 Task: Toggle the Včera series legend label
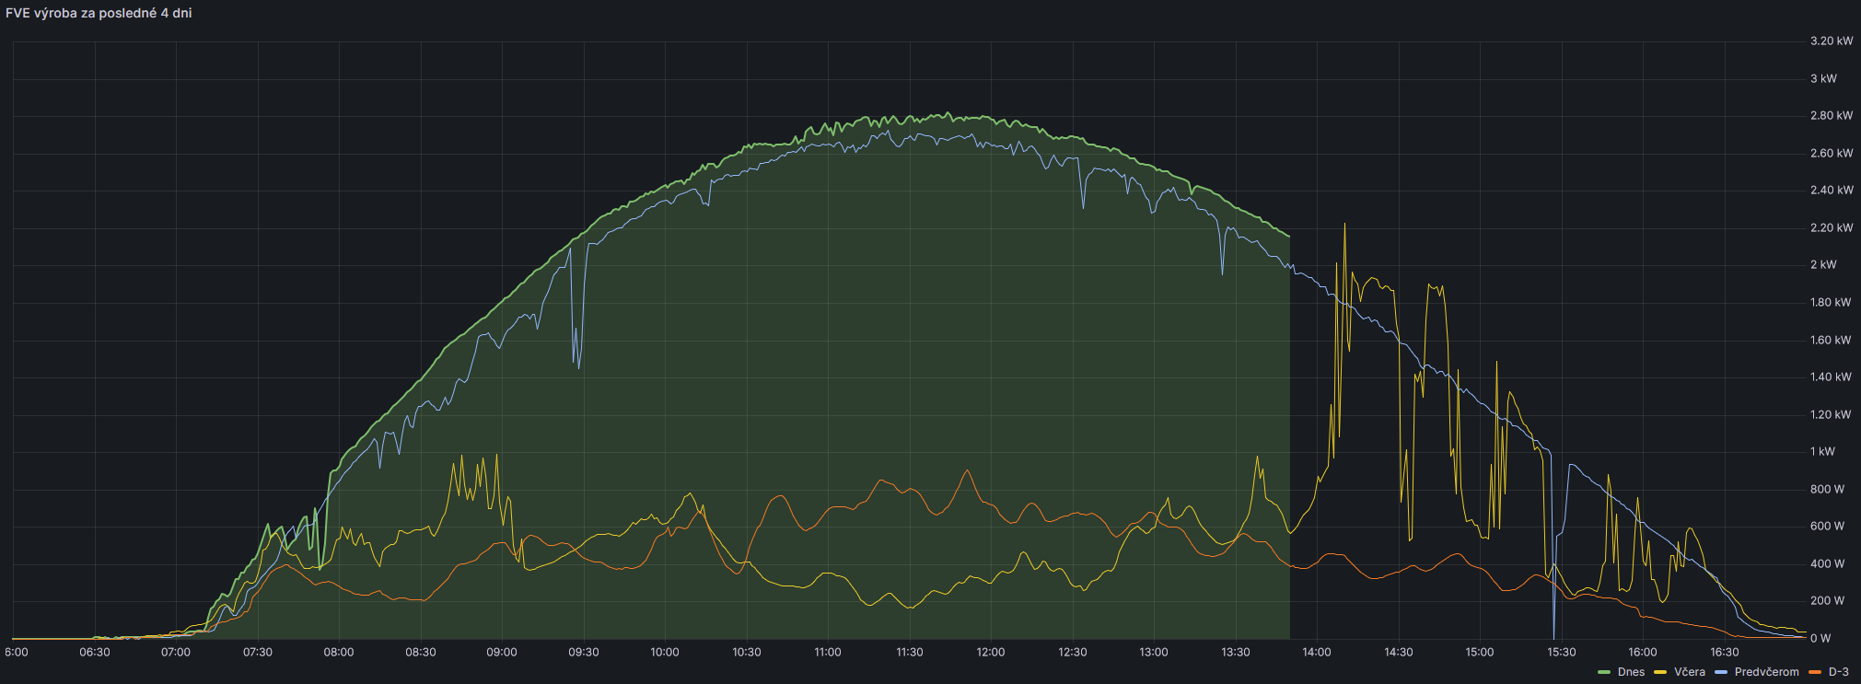point(1690,672)
